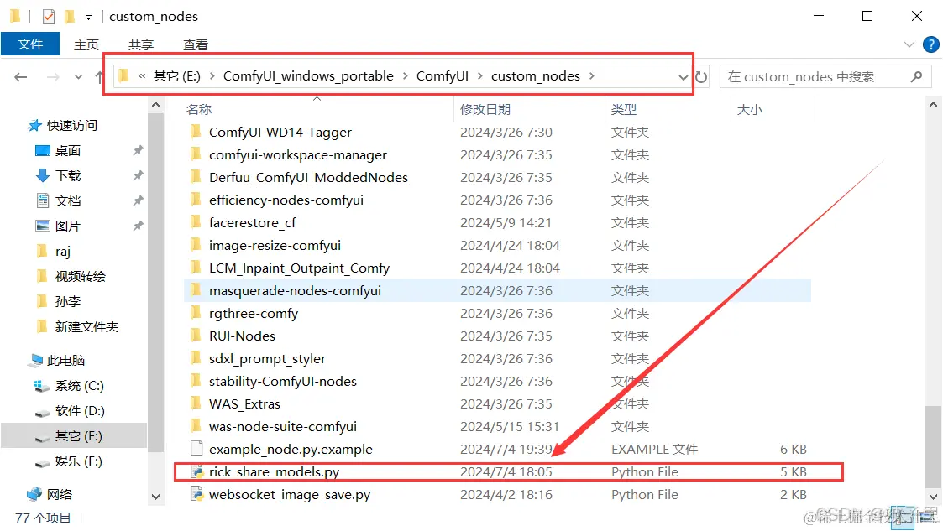Open 视频转绘 in the navigation pane

(80, 276)
